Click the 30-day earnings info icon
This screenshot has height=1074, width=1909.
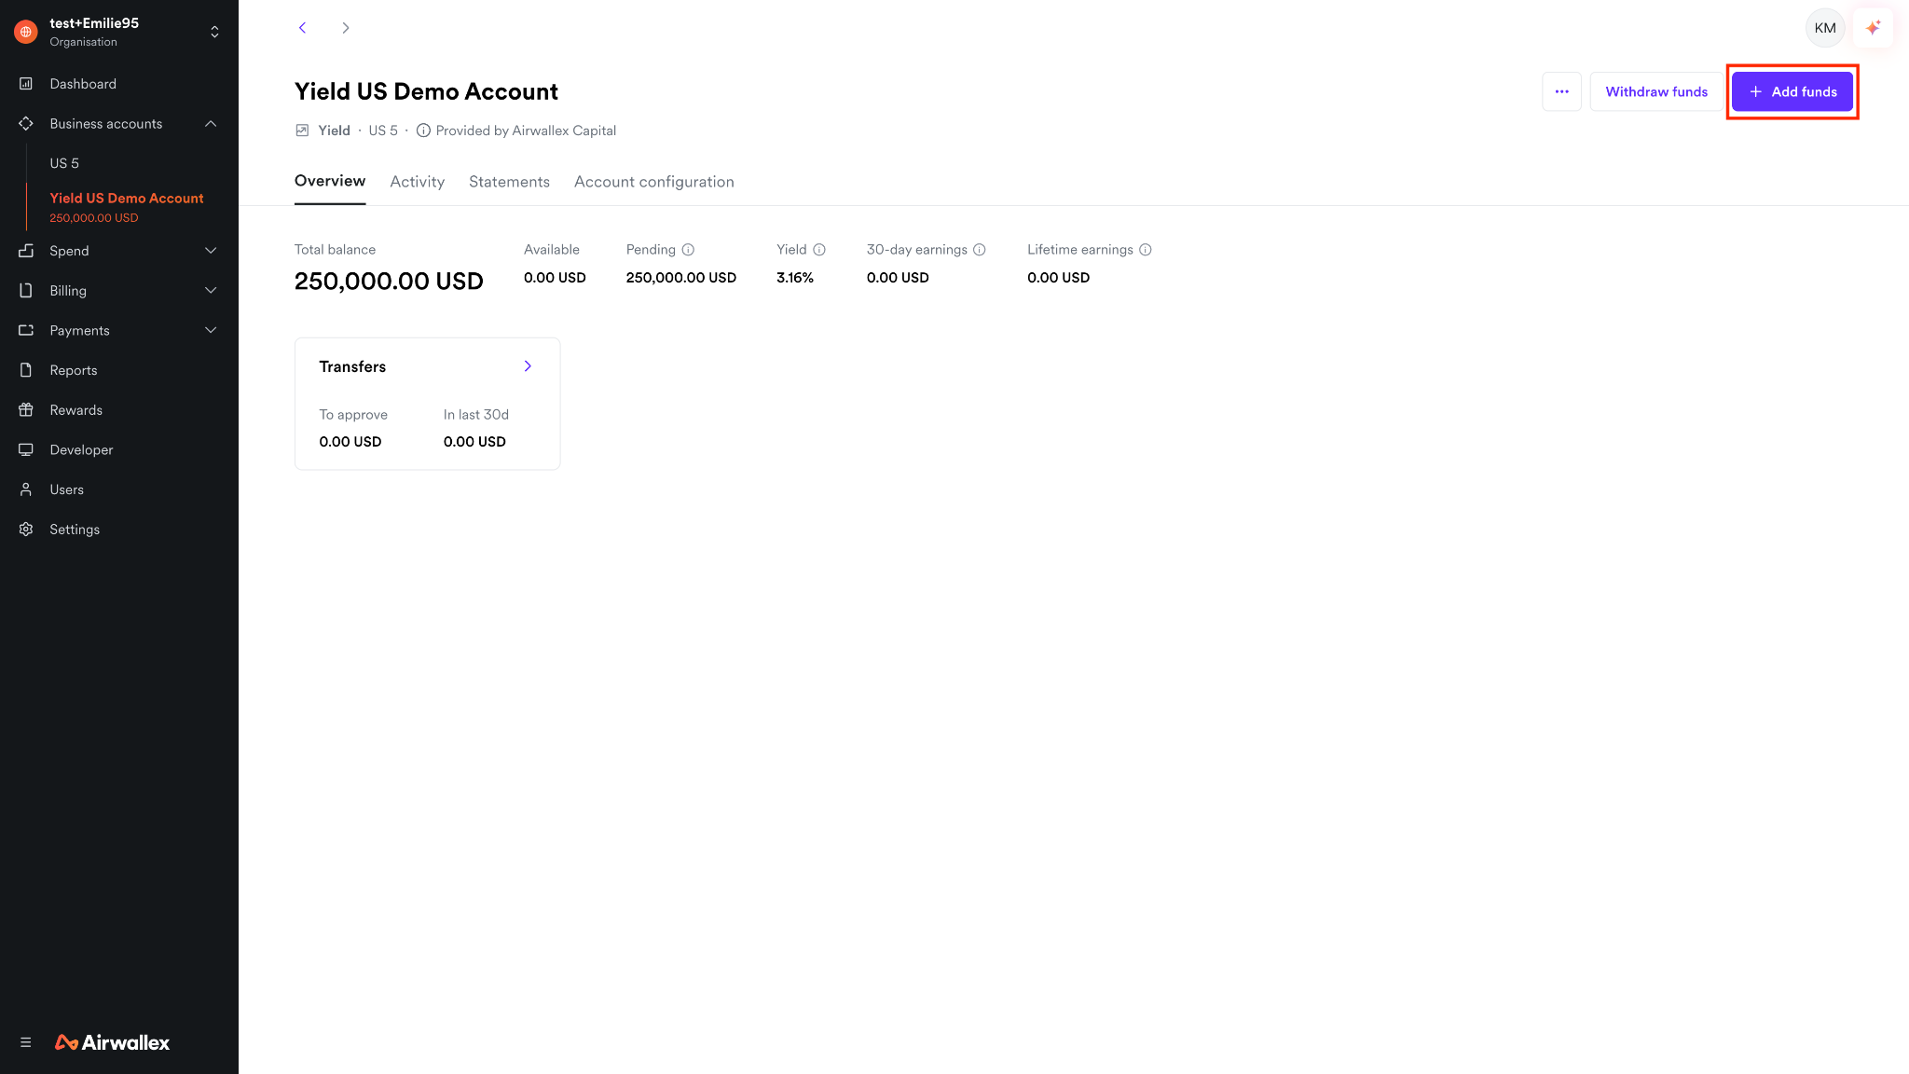pyautogui.click(x=980, y=250)
